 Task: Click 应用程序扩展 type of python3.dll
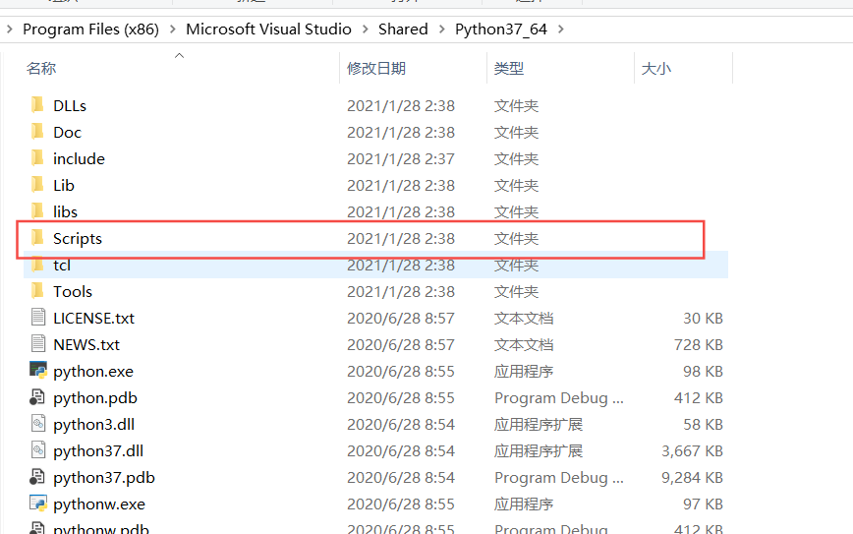pos(538,425)
